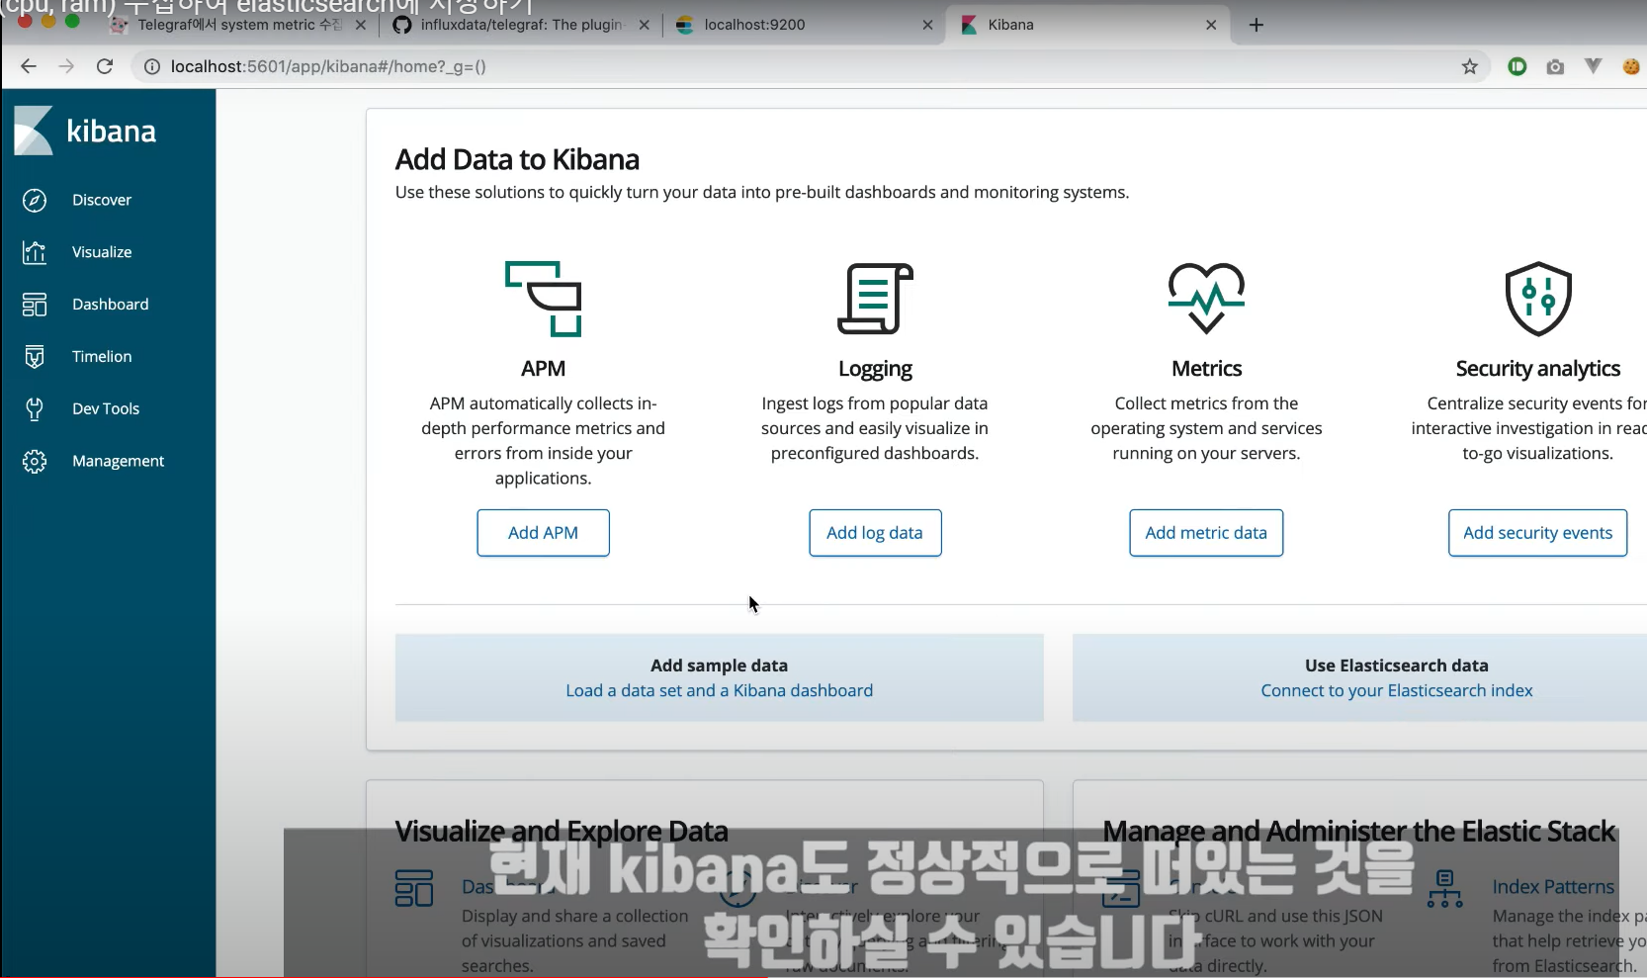The width and height of the screenshot is (1647, 978).
Task: Select Timelion label in sidebar
Action: coord(102,357)
